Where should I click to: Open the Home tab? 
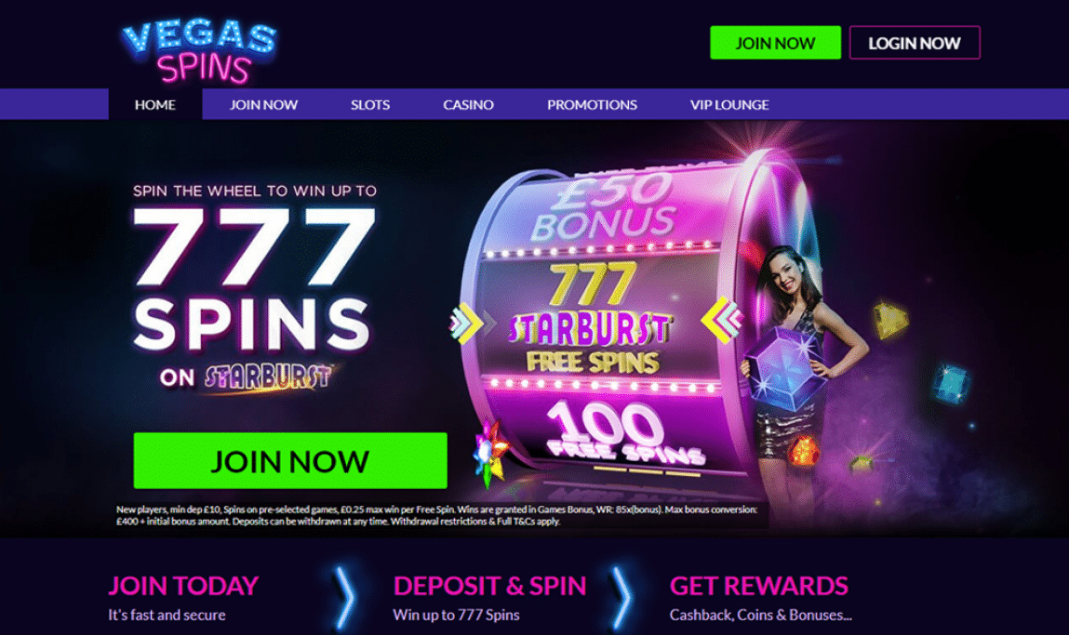point(155,104)
